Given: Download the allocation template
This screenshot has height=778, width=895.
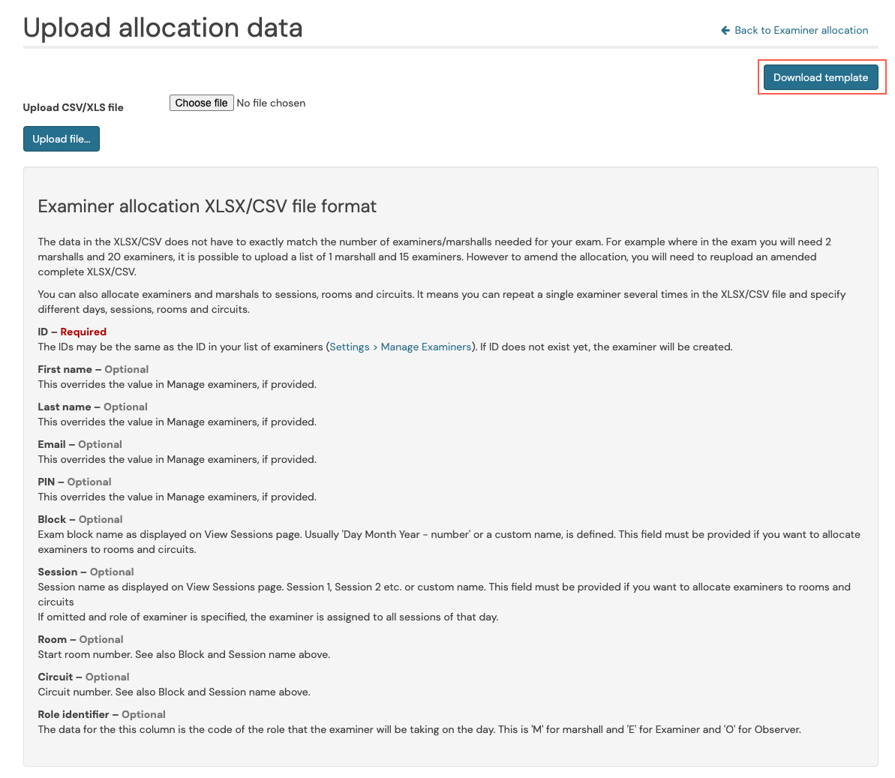Looking at the screenshot, I should [x=820, y=77].
